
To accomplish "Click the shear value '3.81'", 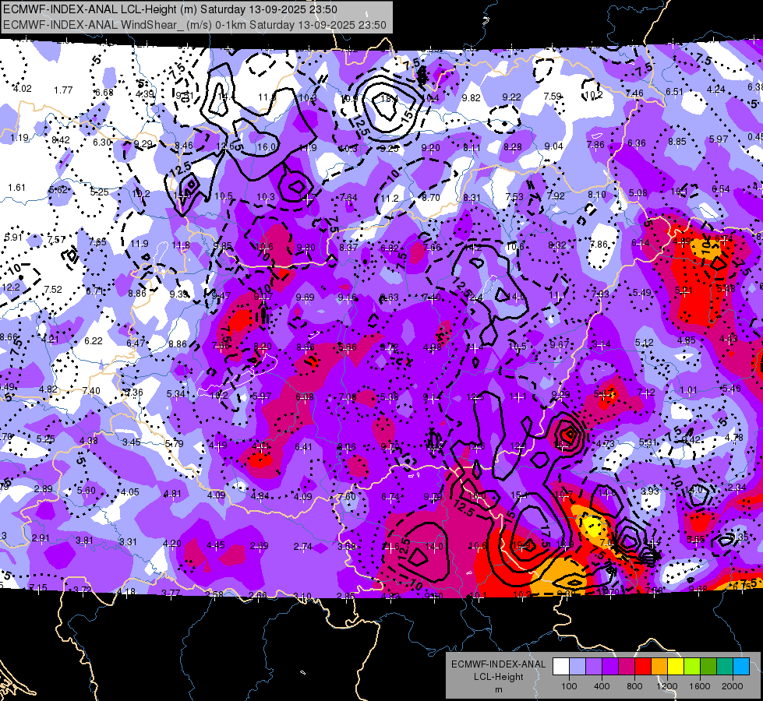I will pyautogui.click(x=84, y=540).
